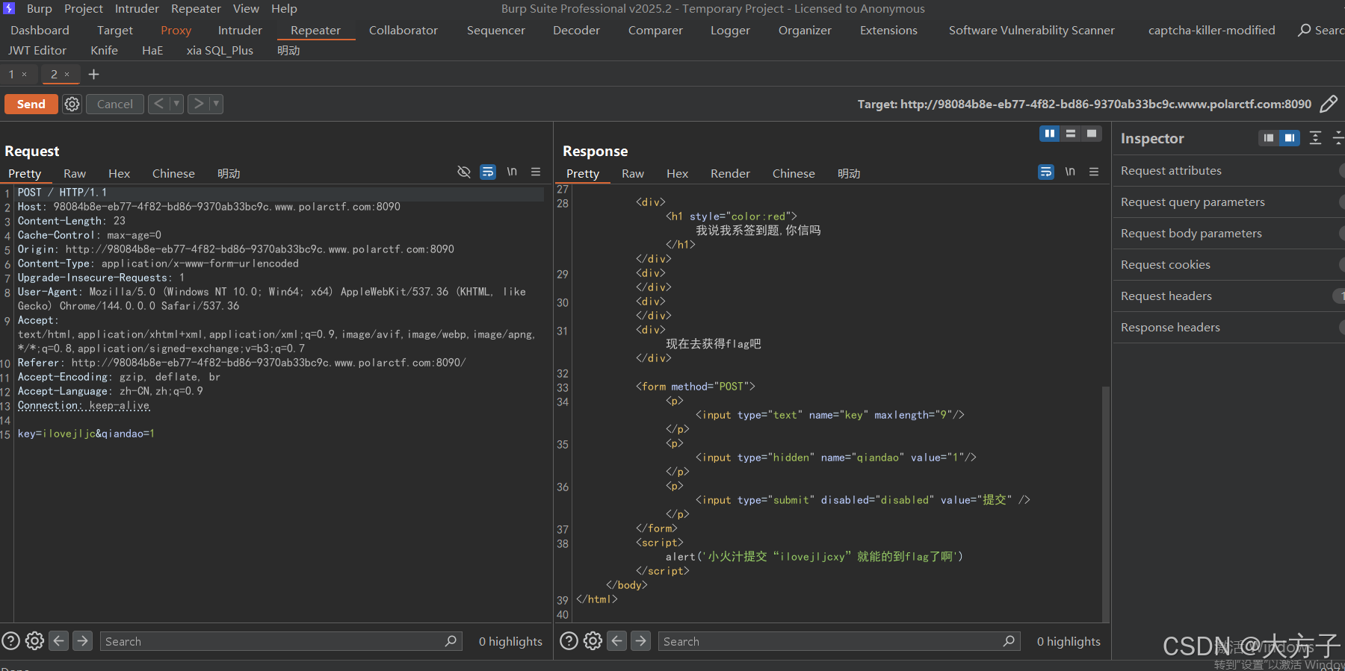Edit target with pencil icon
Screen dimensions: 1345x671
click(1329, 104)
